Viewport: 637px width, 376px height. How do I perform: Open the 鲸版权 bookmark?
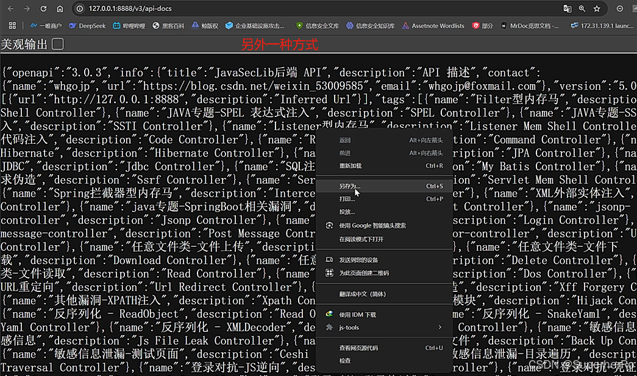[x=205, y=26]
